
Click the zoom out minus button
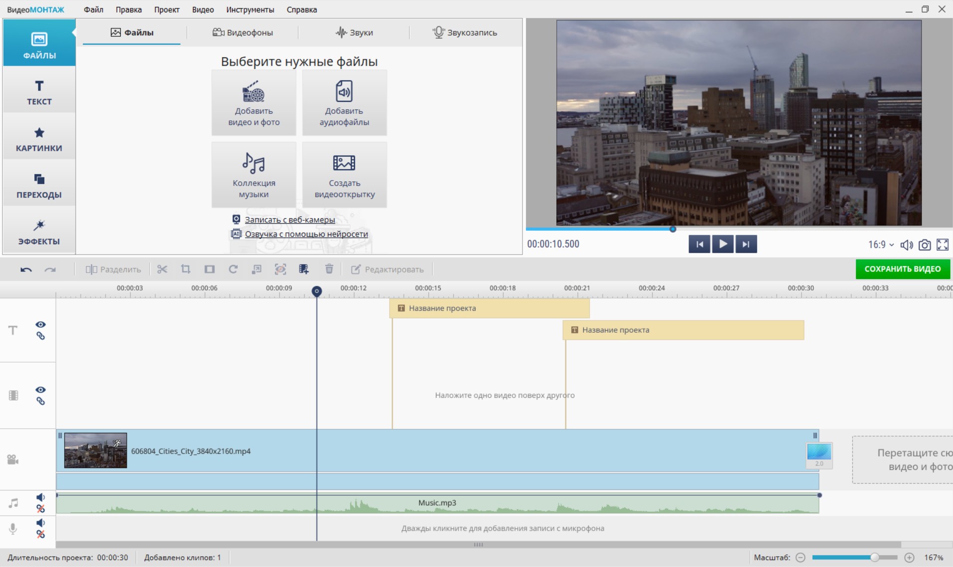800,558
